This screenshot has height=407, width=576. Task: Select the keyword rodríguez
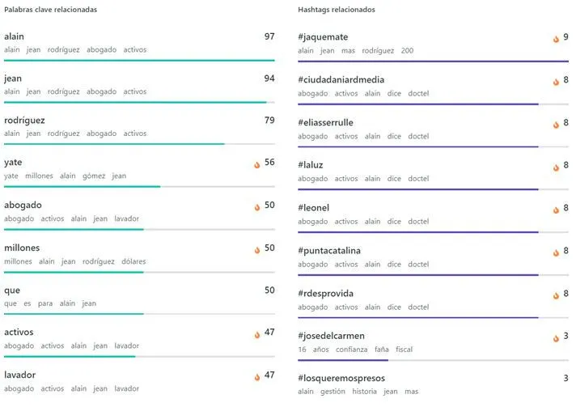[24, 121]
